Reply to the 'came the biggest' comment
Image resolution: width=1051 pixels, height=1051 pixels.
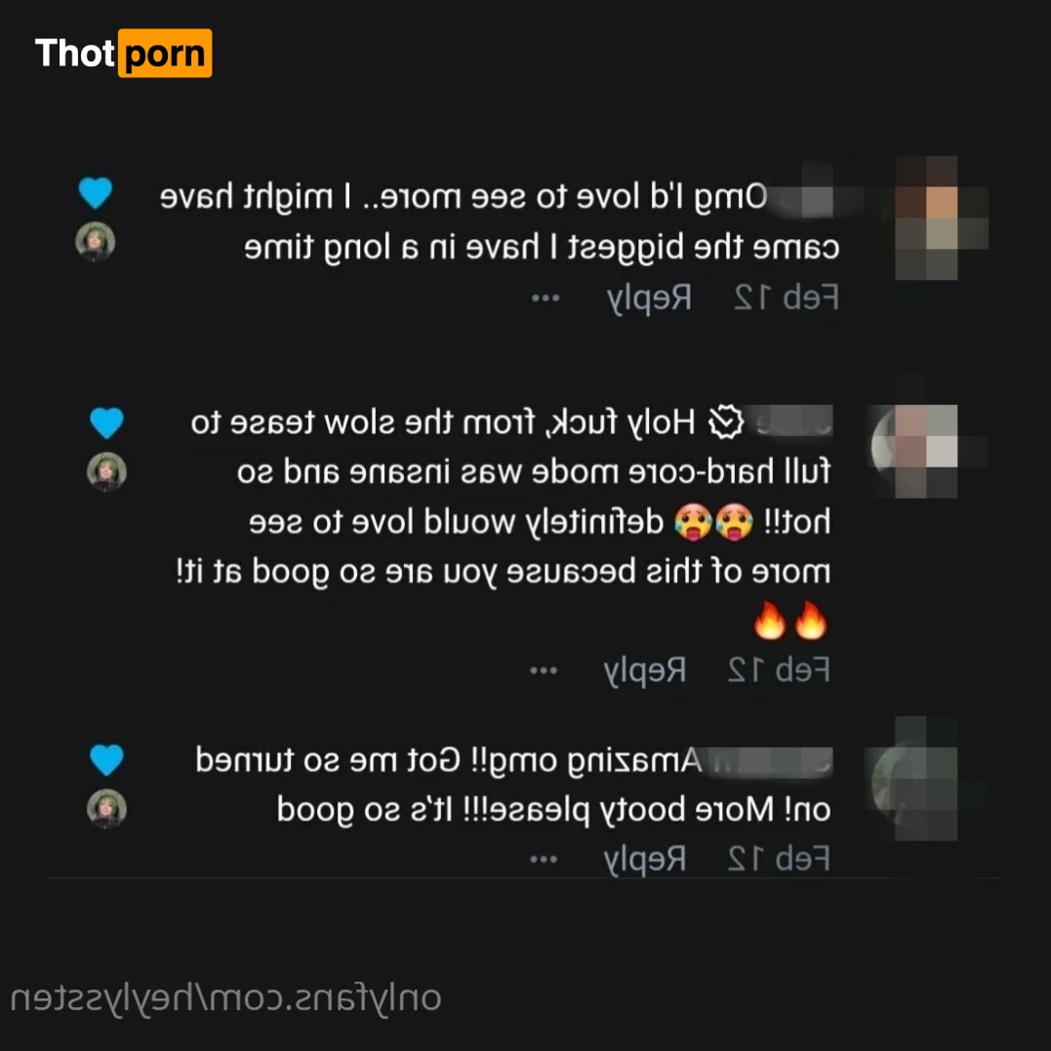tap(649, 299)
